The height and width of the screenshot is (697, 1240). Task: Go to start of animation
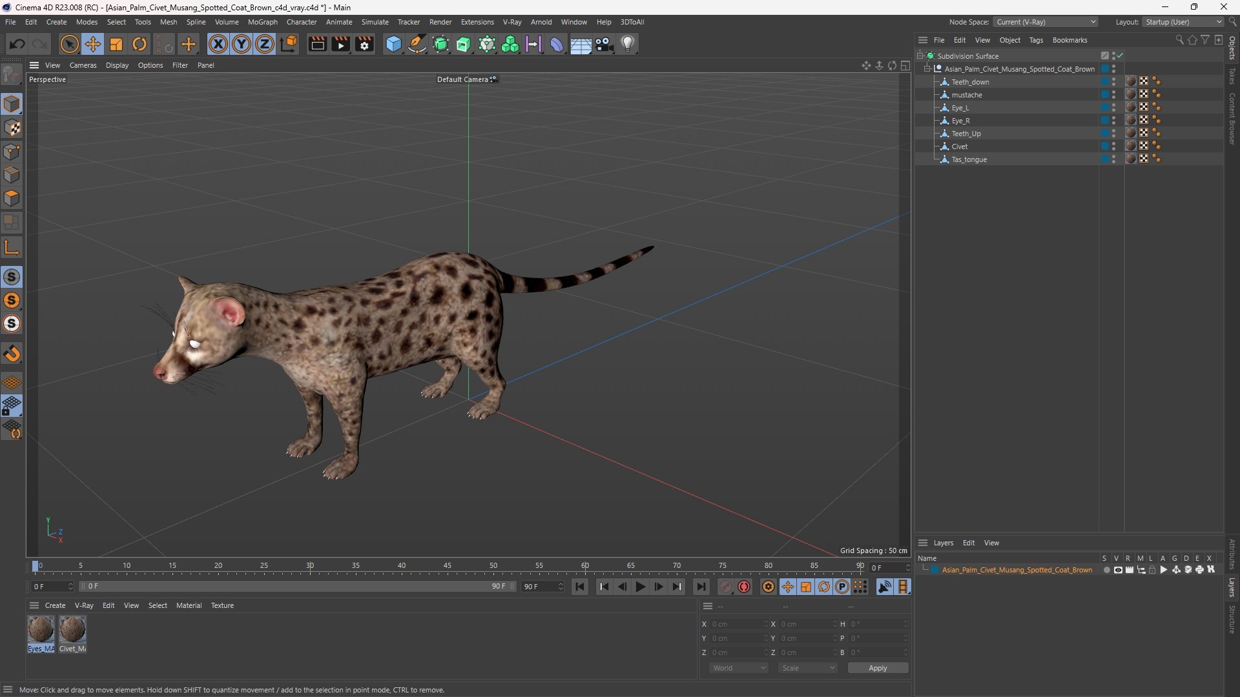pos(580,587)
